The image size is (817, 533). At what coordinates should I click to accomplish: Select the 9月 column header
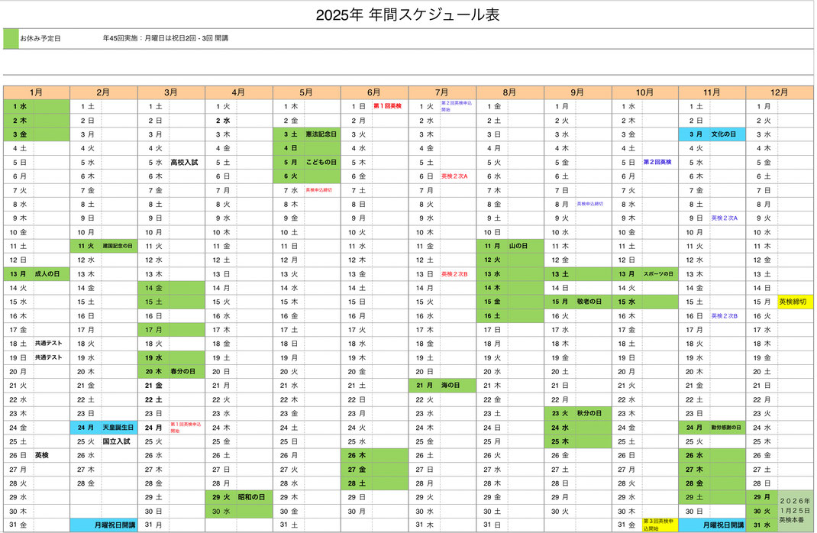click(x=577, y=92)
